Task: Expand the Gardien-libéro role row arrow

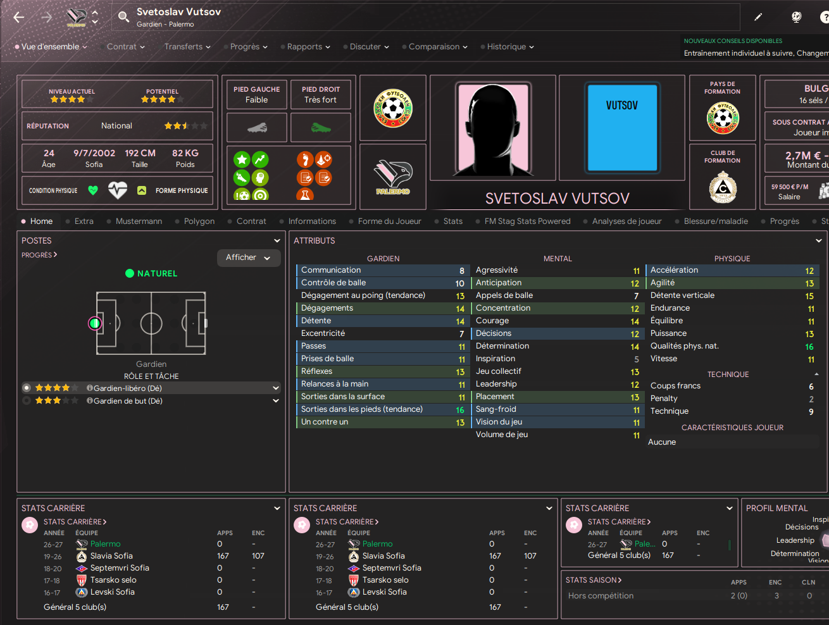Action: click(276, 388)
